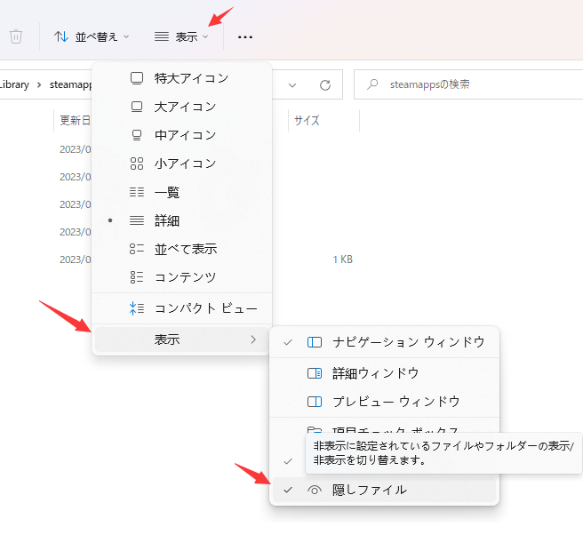Open the address bar history dropdown chevron

[292, 85]
